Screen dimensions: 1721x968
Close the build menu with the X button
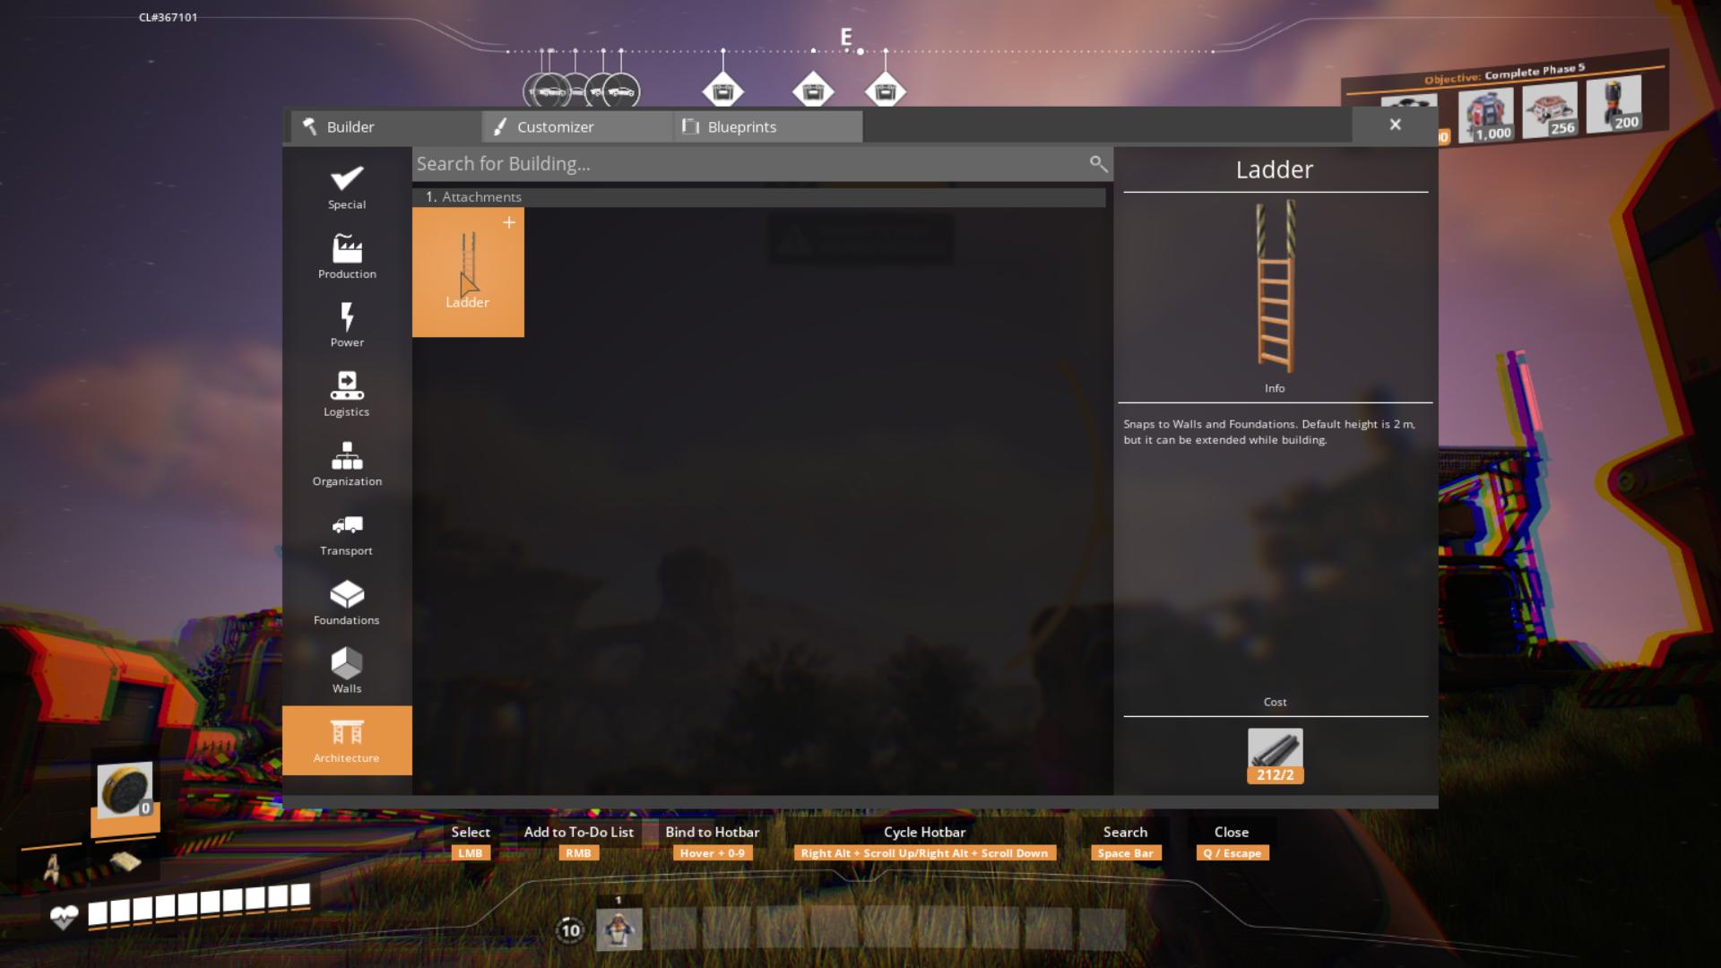click(x=1395, y=125)
